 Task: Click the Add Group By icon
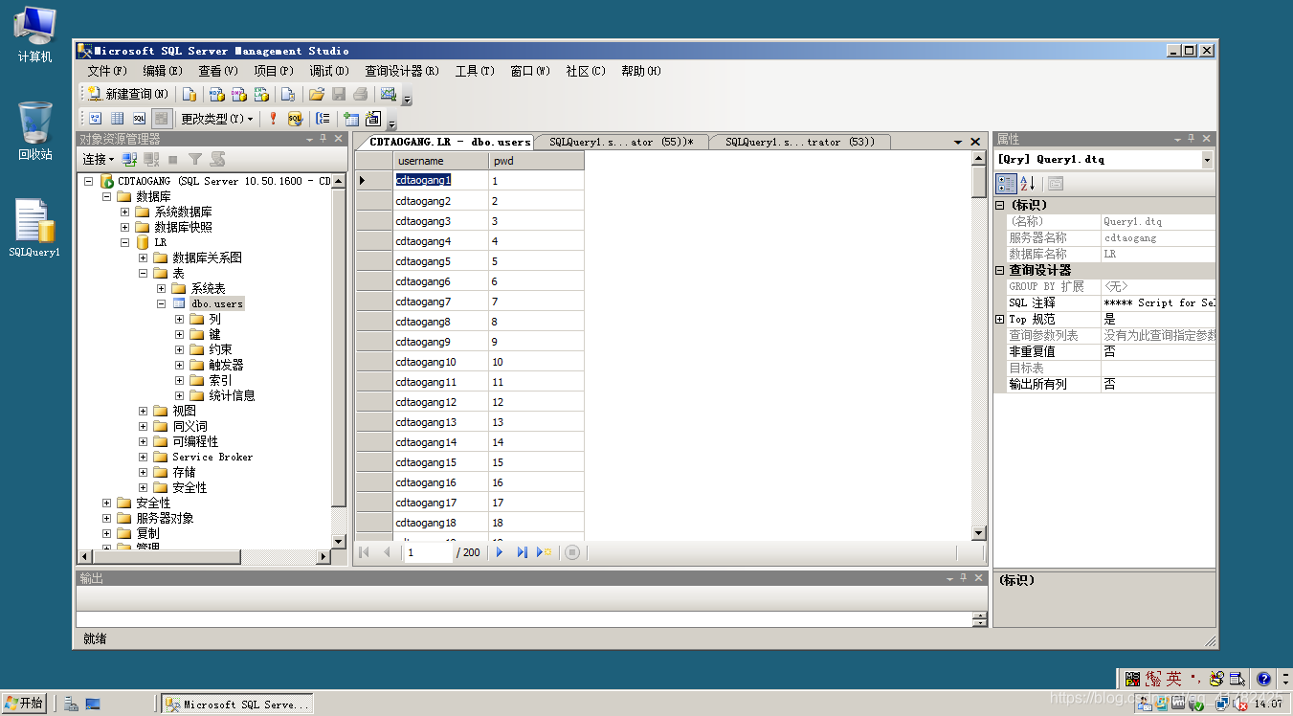click(323, 119)
